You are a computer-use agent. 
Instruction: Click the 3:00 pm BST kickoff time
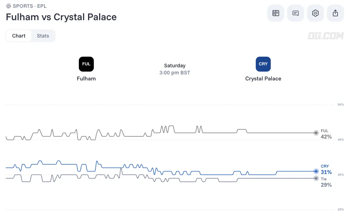(x=174, y=73)
